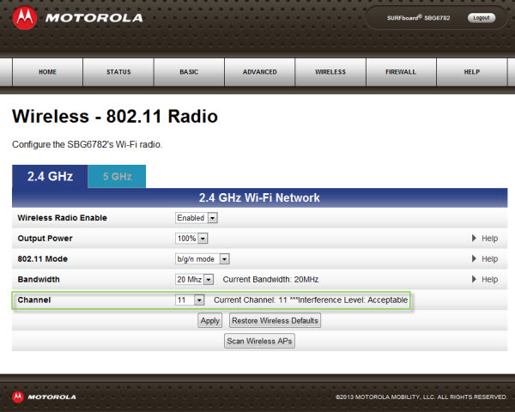Click Restore Wireless Defaults button
The width and height of the screenshot is (515, 412).
pos(275,321)
